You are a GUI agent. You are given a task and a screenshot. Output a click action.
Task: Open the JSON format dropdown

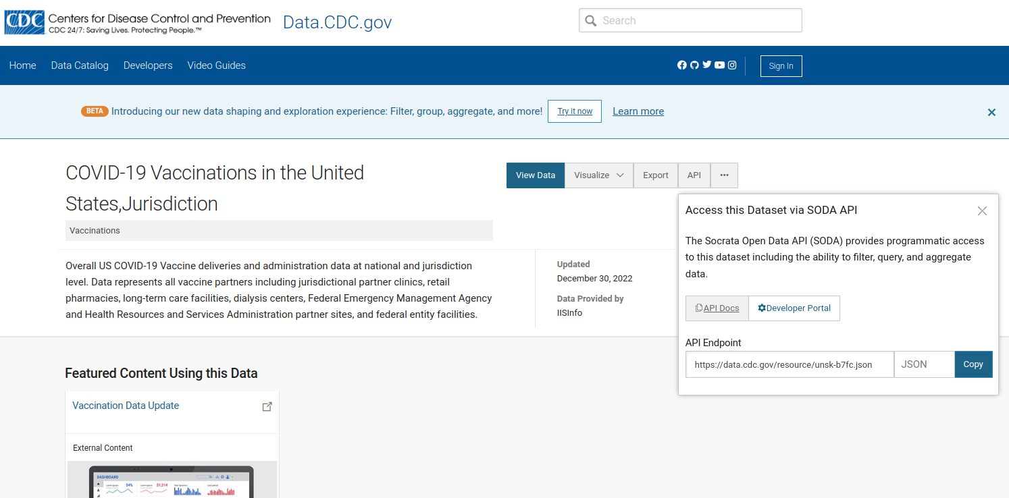pos(924,364)
